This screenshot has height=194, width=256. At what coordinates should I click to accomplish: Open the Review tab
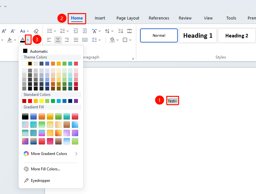tap(185, 18)
